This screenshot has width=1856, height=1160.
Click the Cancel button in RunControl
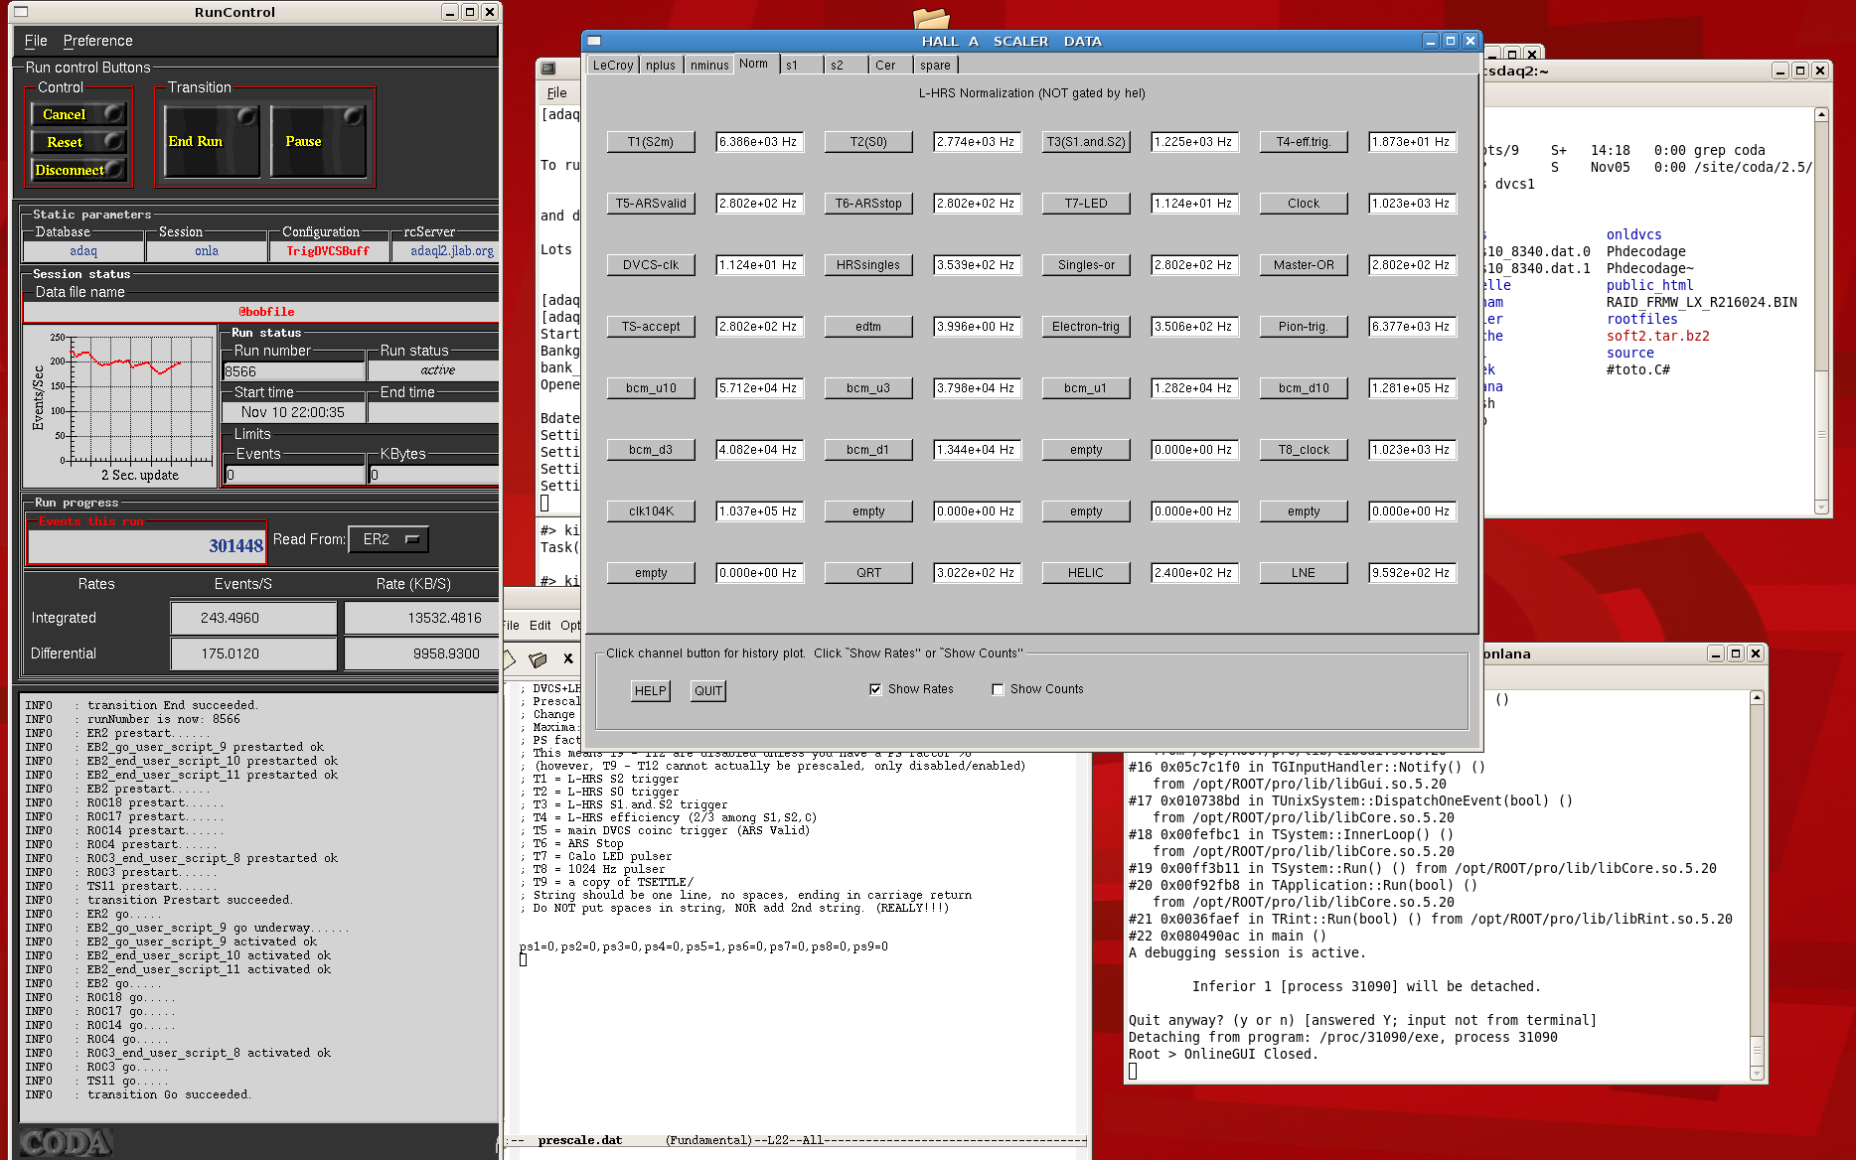click(x=78, y=114)
